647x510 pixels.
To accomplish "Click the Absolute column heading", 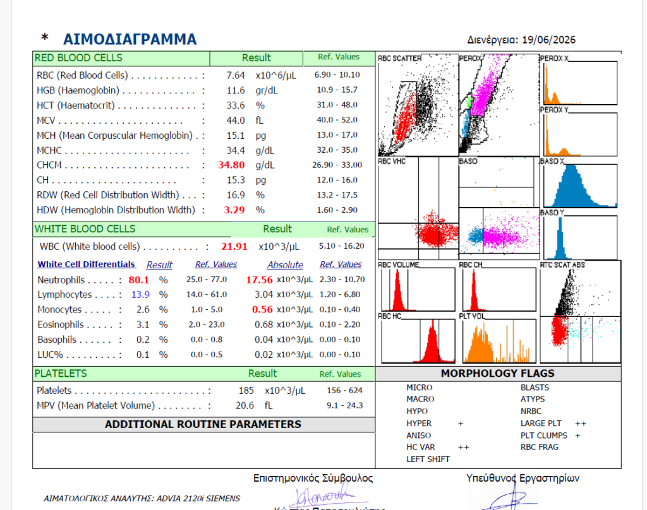I will pyautogui.click(x=285, y=264).
